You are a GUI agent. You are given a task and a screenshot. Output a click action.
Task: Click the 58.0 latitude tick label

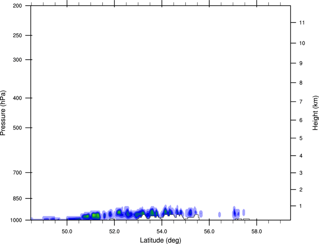tap(257, 232)
